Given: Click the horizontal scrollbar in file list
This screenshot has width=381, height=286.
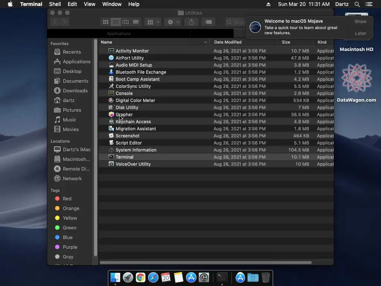Looking at the screenshot, I should [206, 263].
